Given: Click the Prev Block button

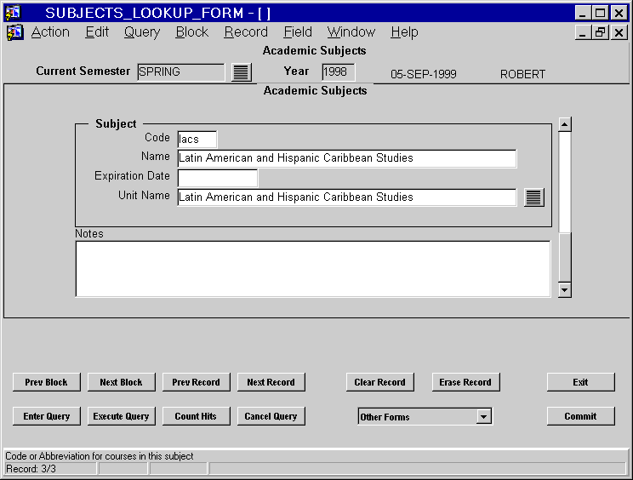Looking at the screenshot, I should (47, 382).
